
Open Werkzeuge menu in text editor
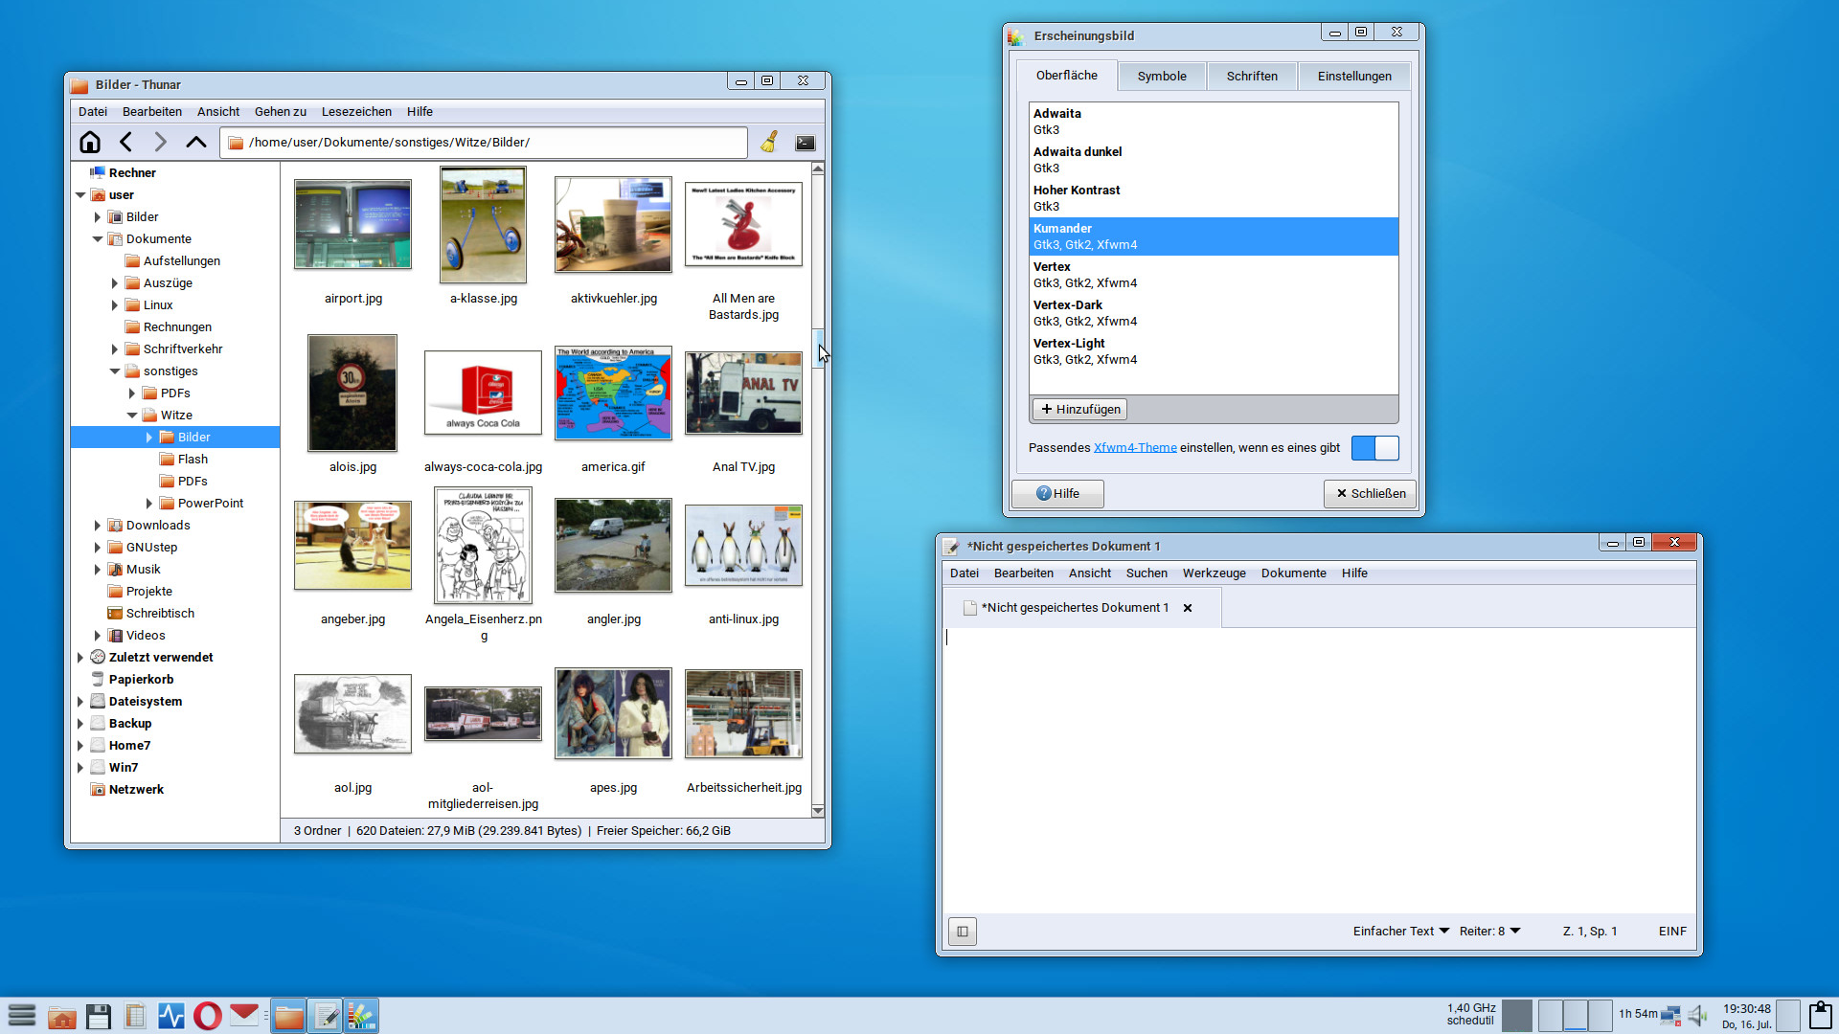point(1214,573)
